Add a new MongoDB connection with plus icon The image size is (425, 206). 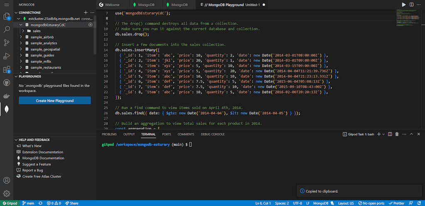(85, 12)
